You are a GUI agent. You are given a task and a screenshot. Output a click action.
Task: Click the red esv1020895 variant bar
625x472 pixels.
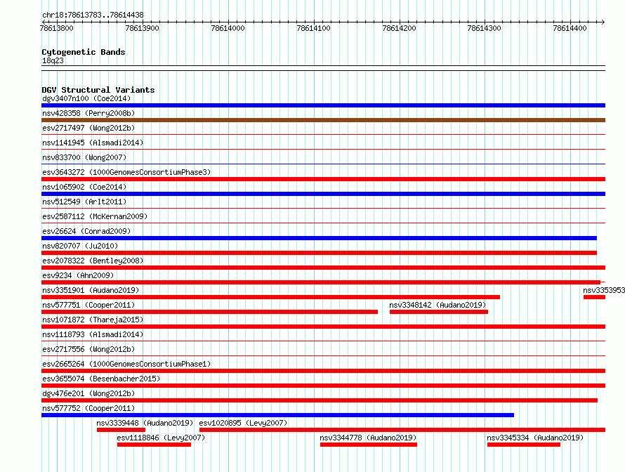tap(402, 430)
